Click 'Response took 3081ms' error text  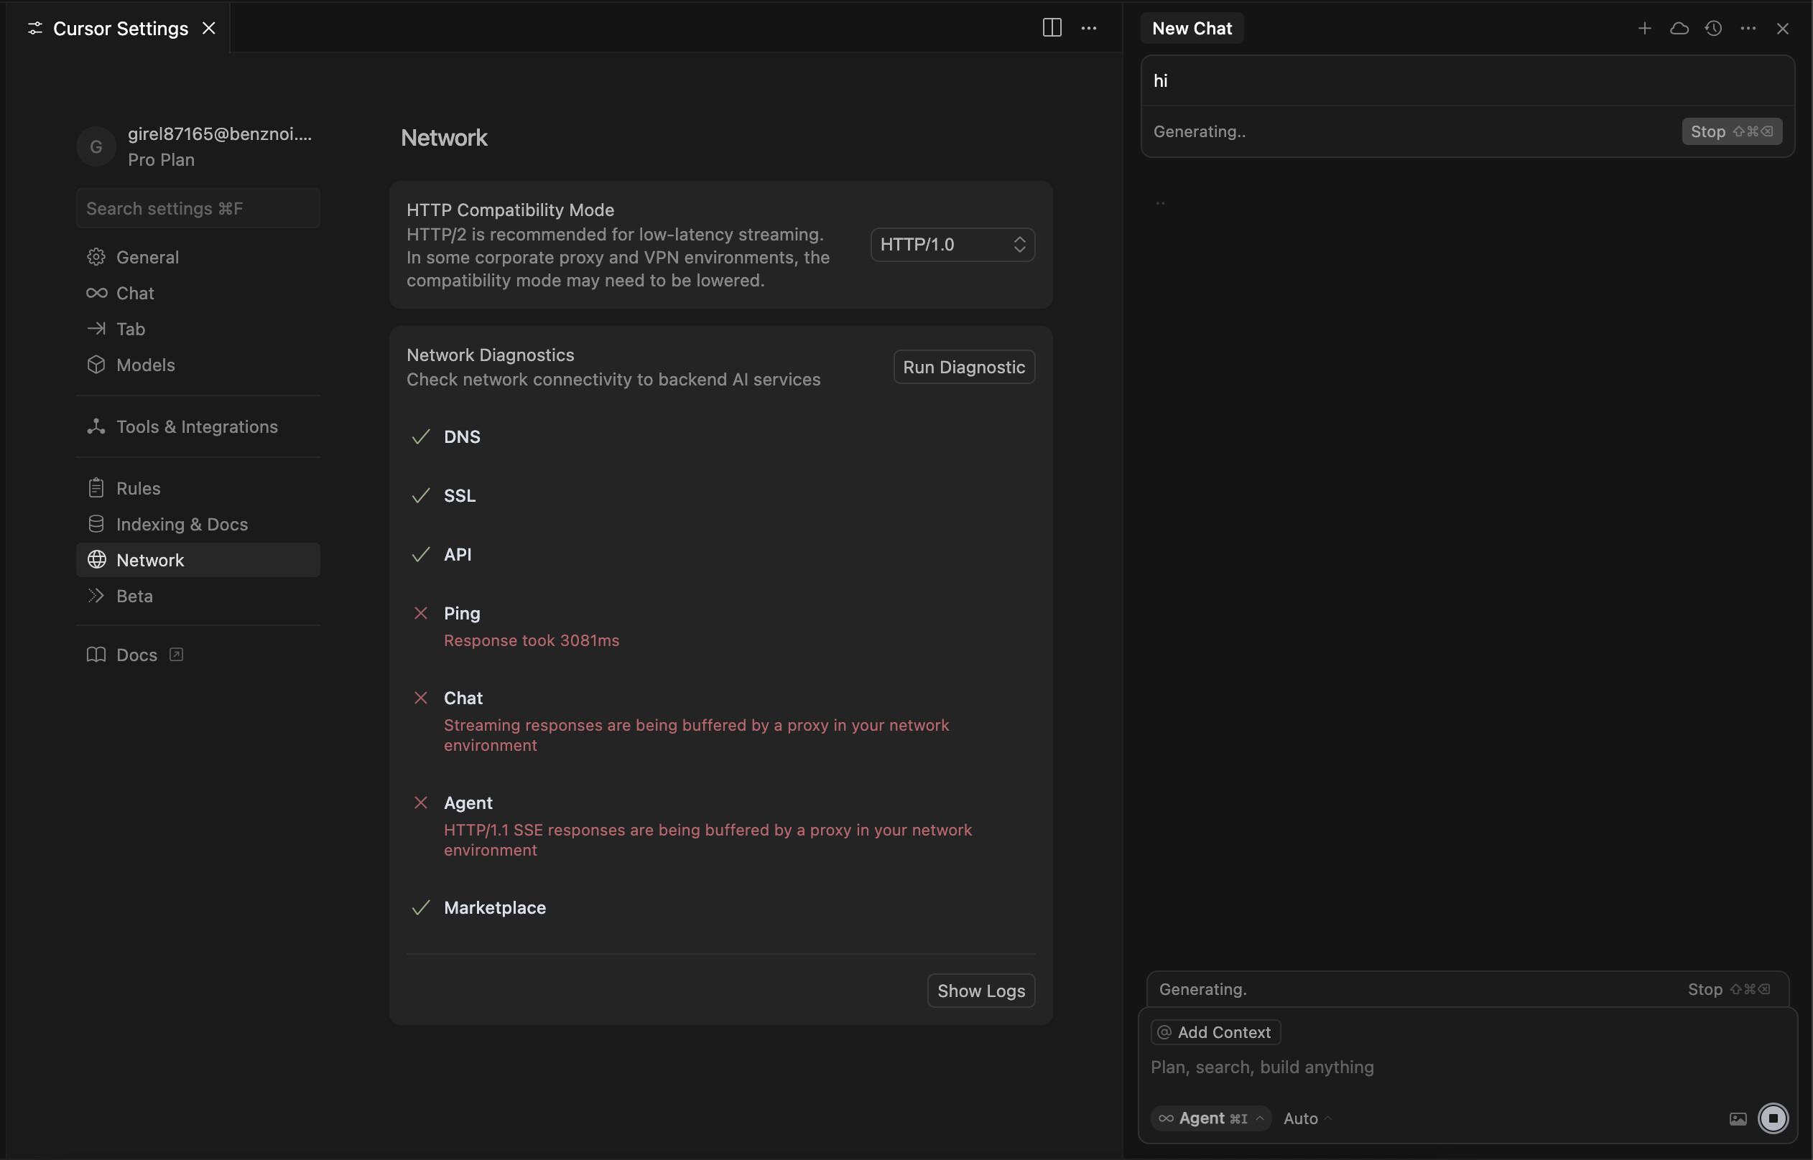[x=532, y=640]
